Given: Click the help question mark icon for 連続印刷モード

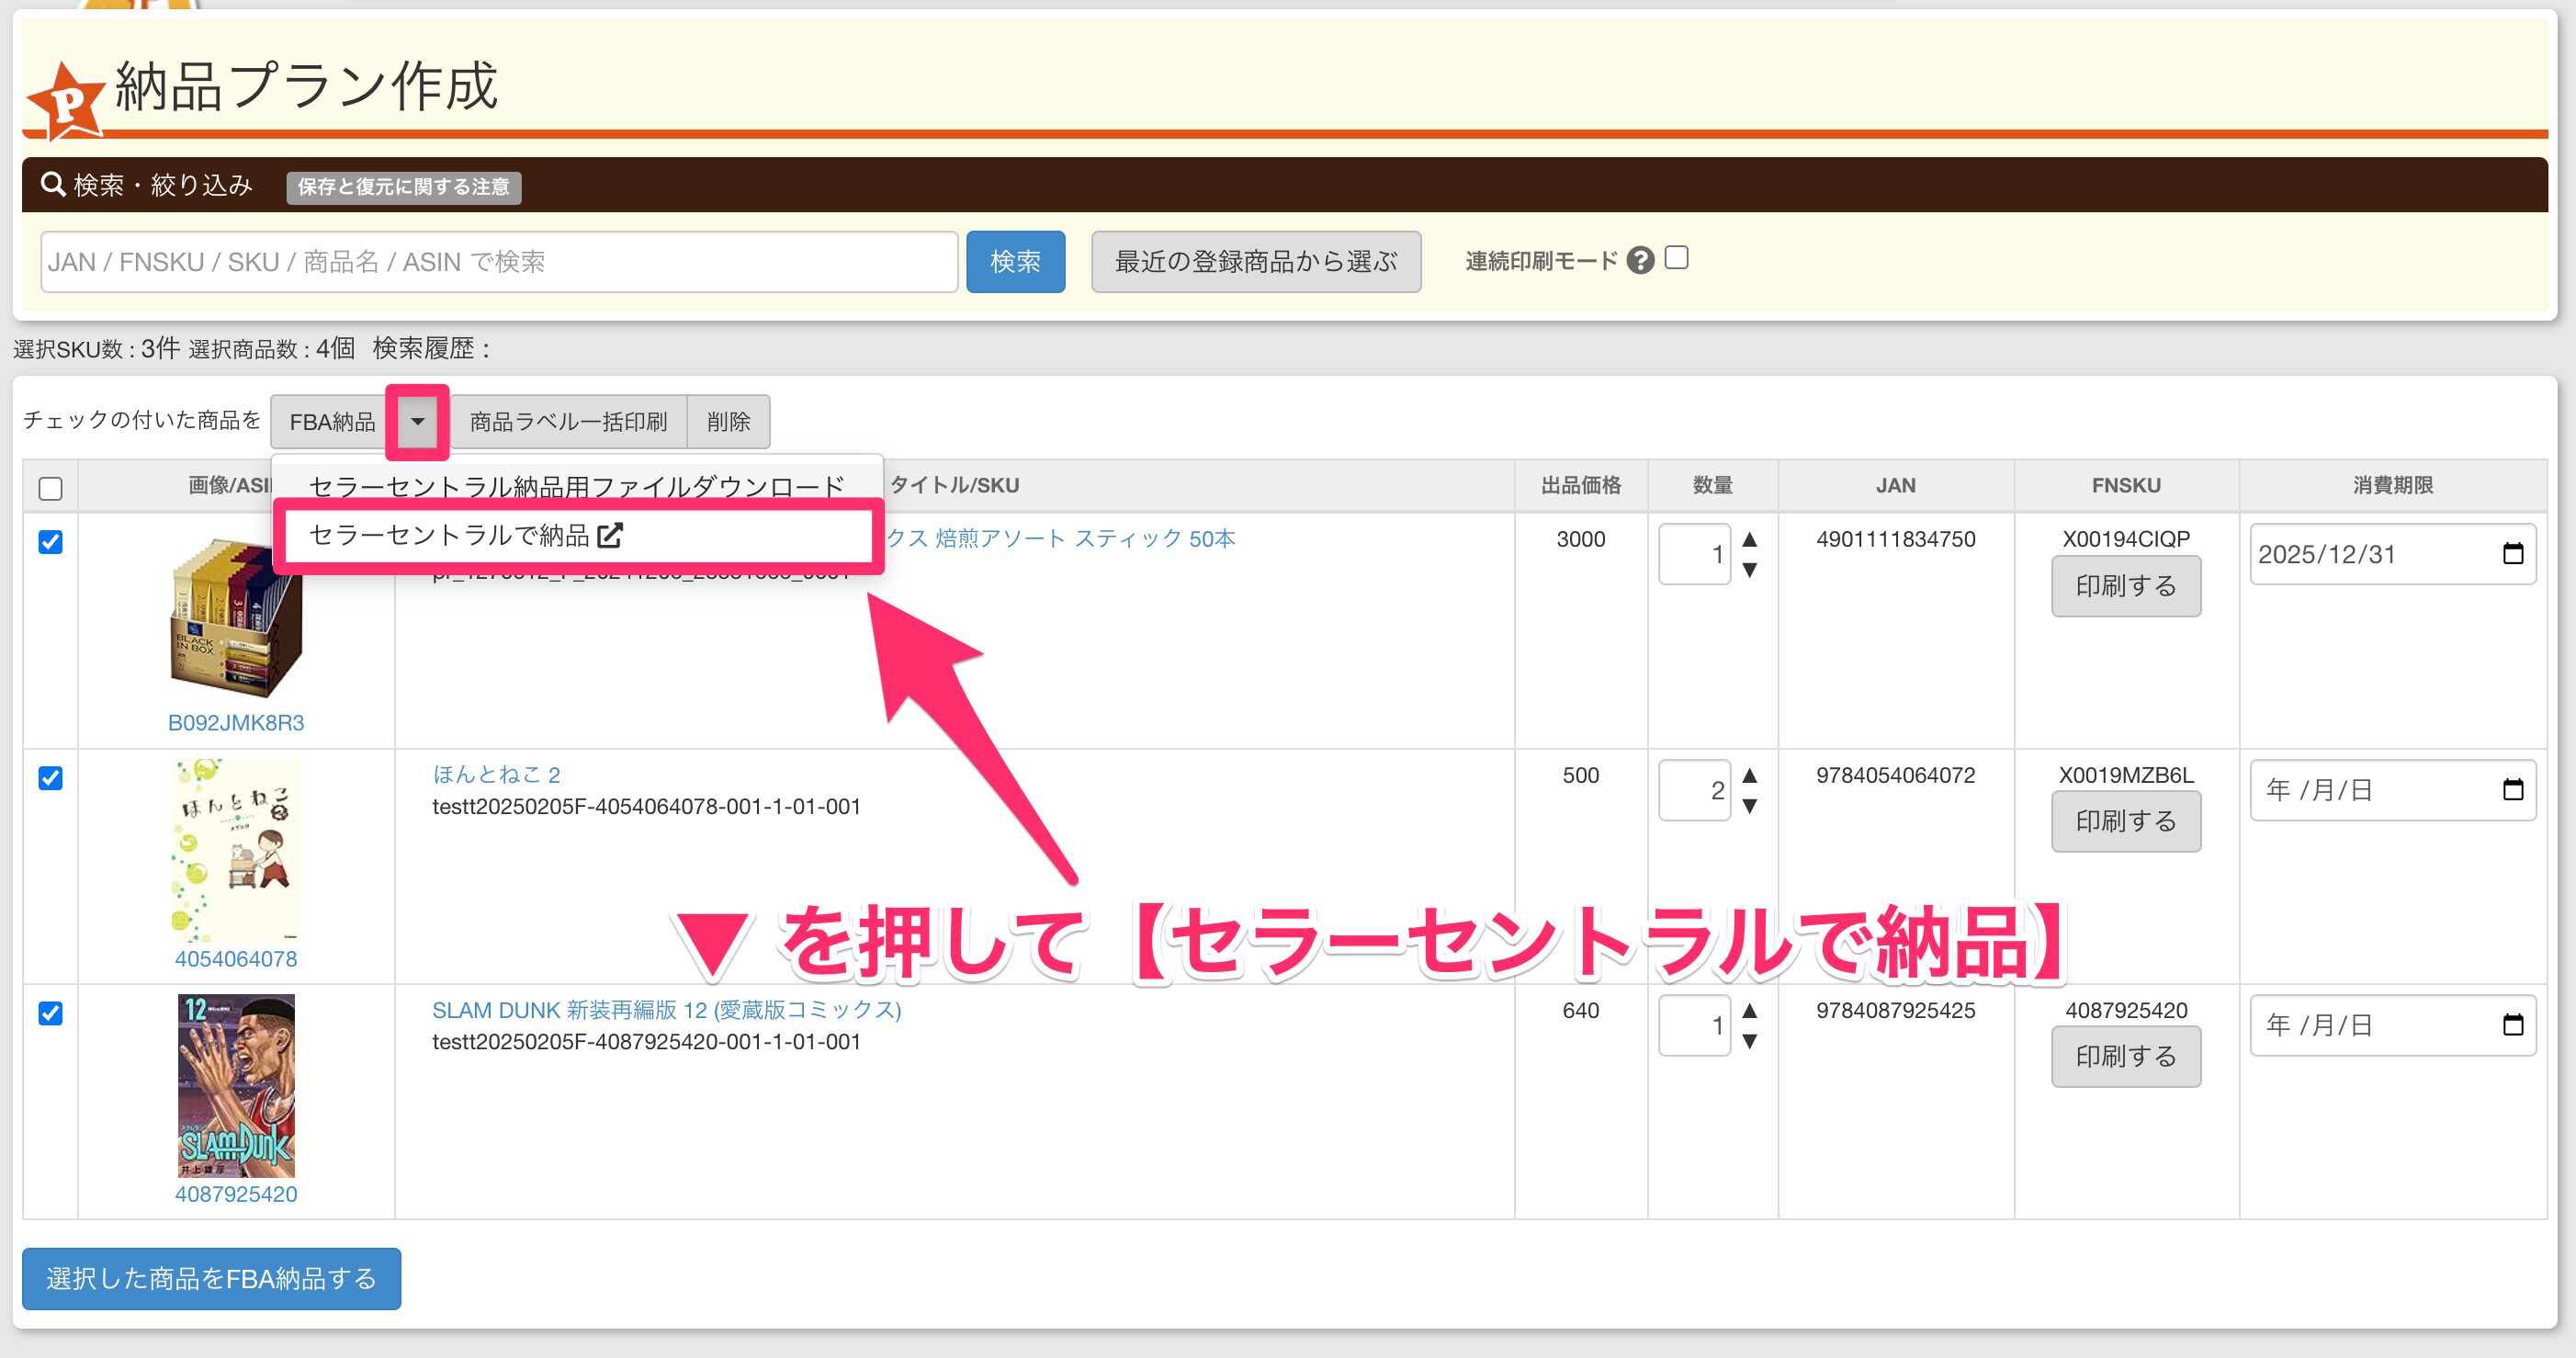Looking at the screenshot, I should [x=1640, y=260].
